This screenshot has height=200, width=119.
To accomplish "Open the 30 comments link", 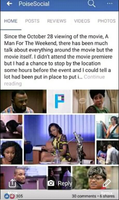I will [x=84, y=196].
